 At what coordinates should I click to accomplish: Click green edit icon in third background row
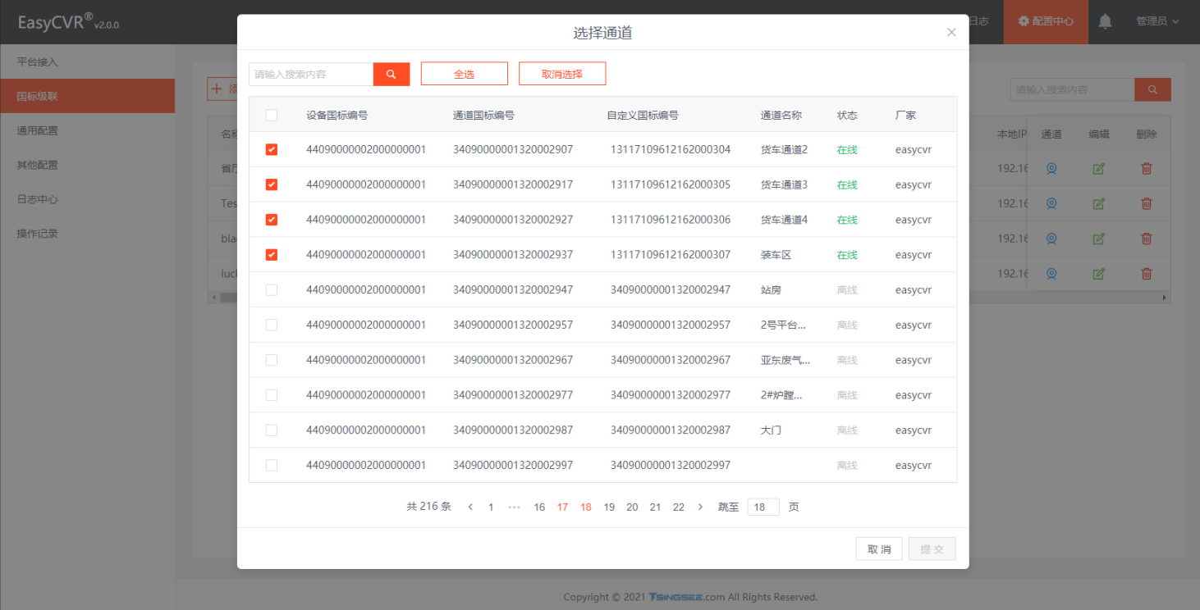coord(1099,239)
